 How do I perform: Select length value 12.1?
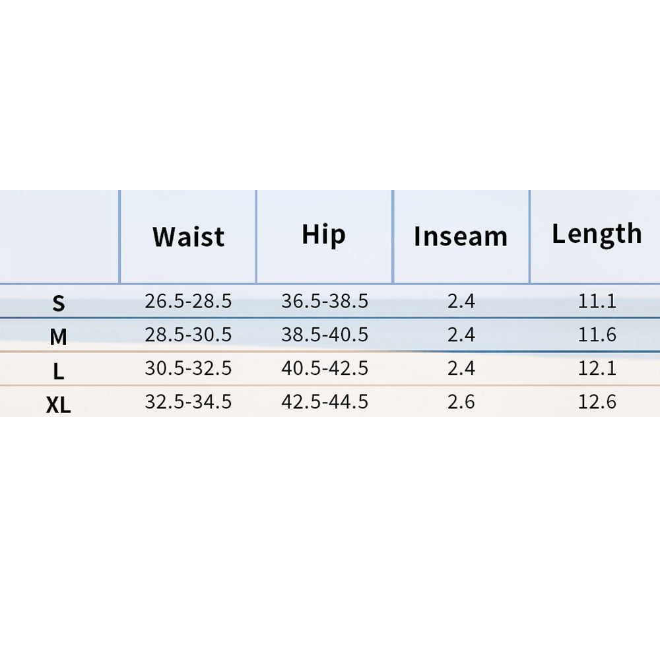pyautogui.click(x=597, y=368)
